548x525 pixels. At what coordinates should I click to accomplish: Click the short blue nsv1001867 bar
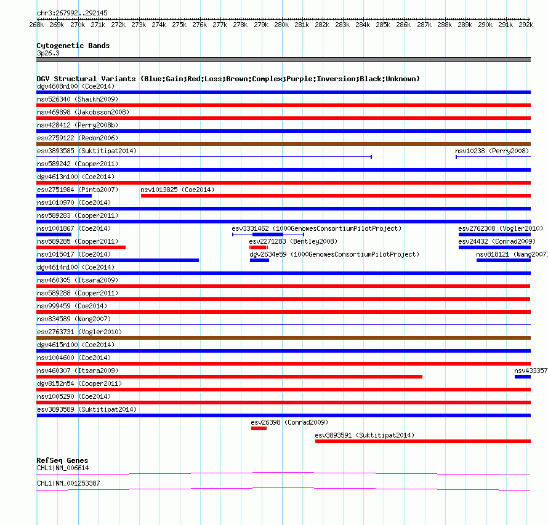[x=54, y=234]
